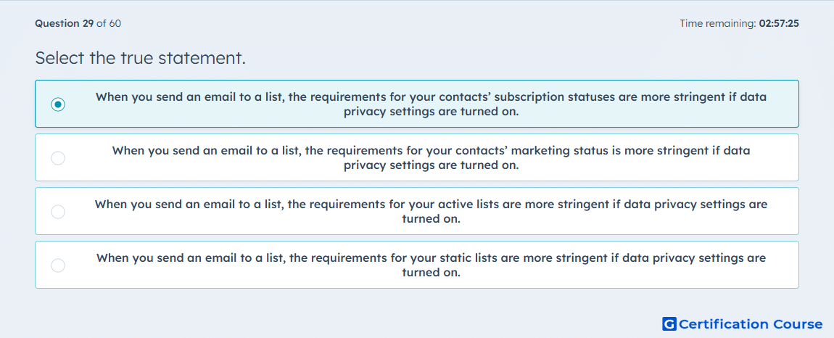This screenshot has width=834, height=338.
Task: Select the marketing status radio button
Action: (x=58, y=158)
